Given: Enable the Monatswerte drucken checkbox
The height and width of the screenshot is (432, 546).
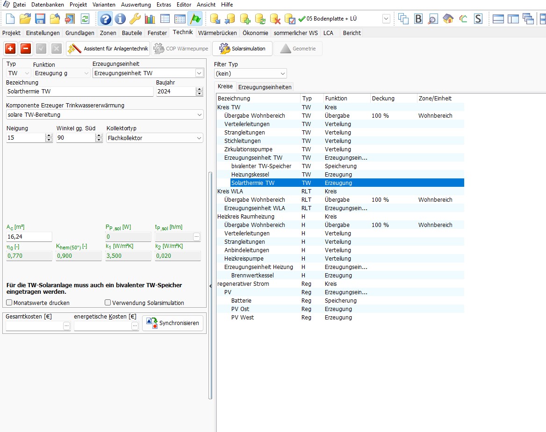Looking at the screenshot, I should pos(9,303).
